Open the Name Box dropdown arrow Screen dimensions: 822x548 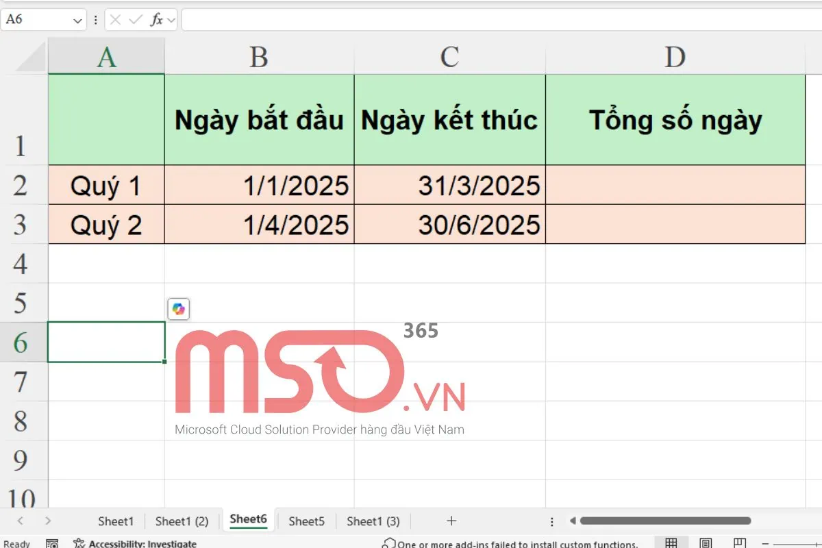(77, 19)
